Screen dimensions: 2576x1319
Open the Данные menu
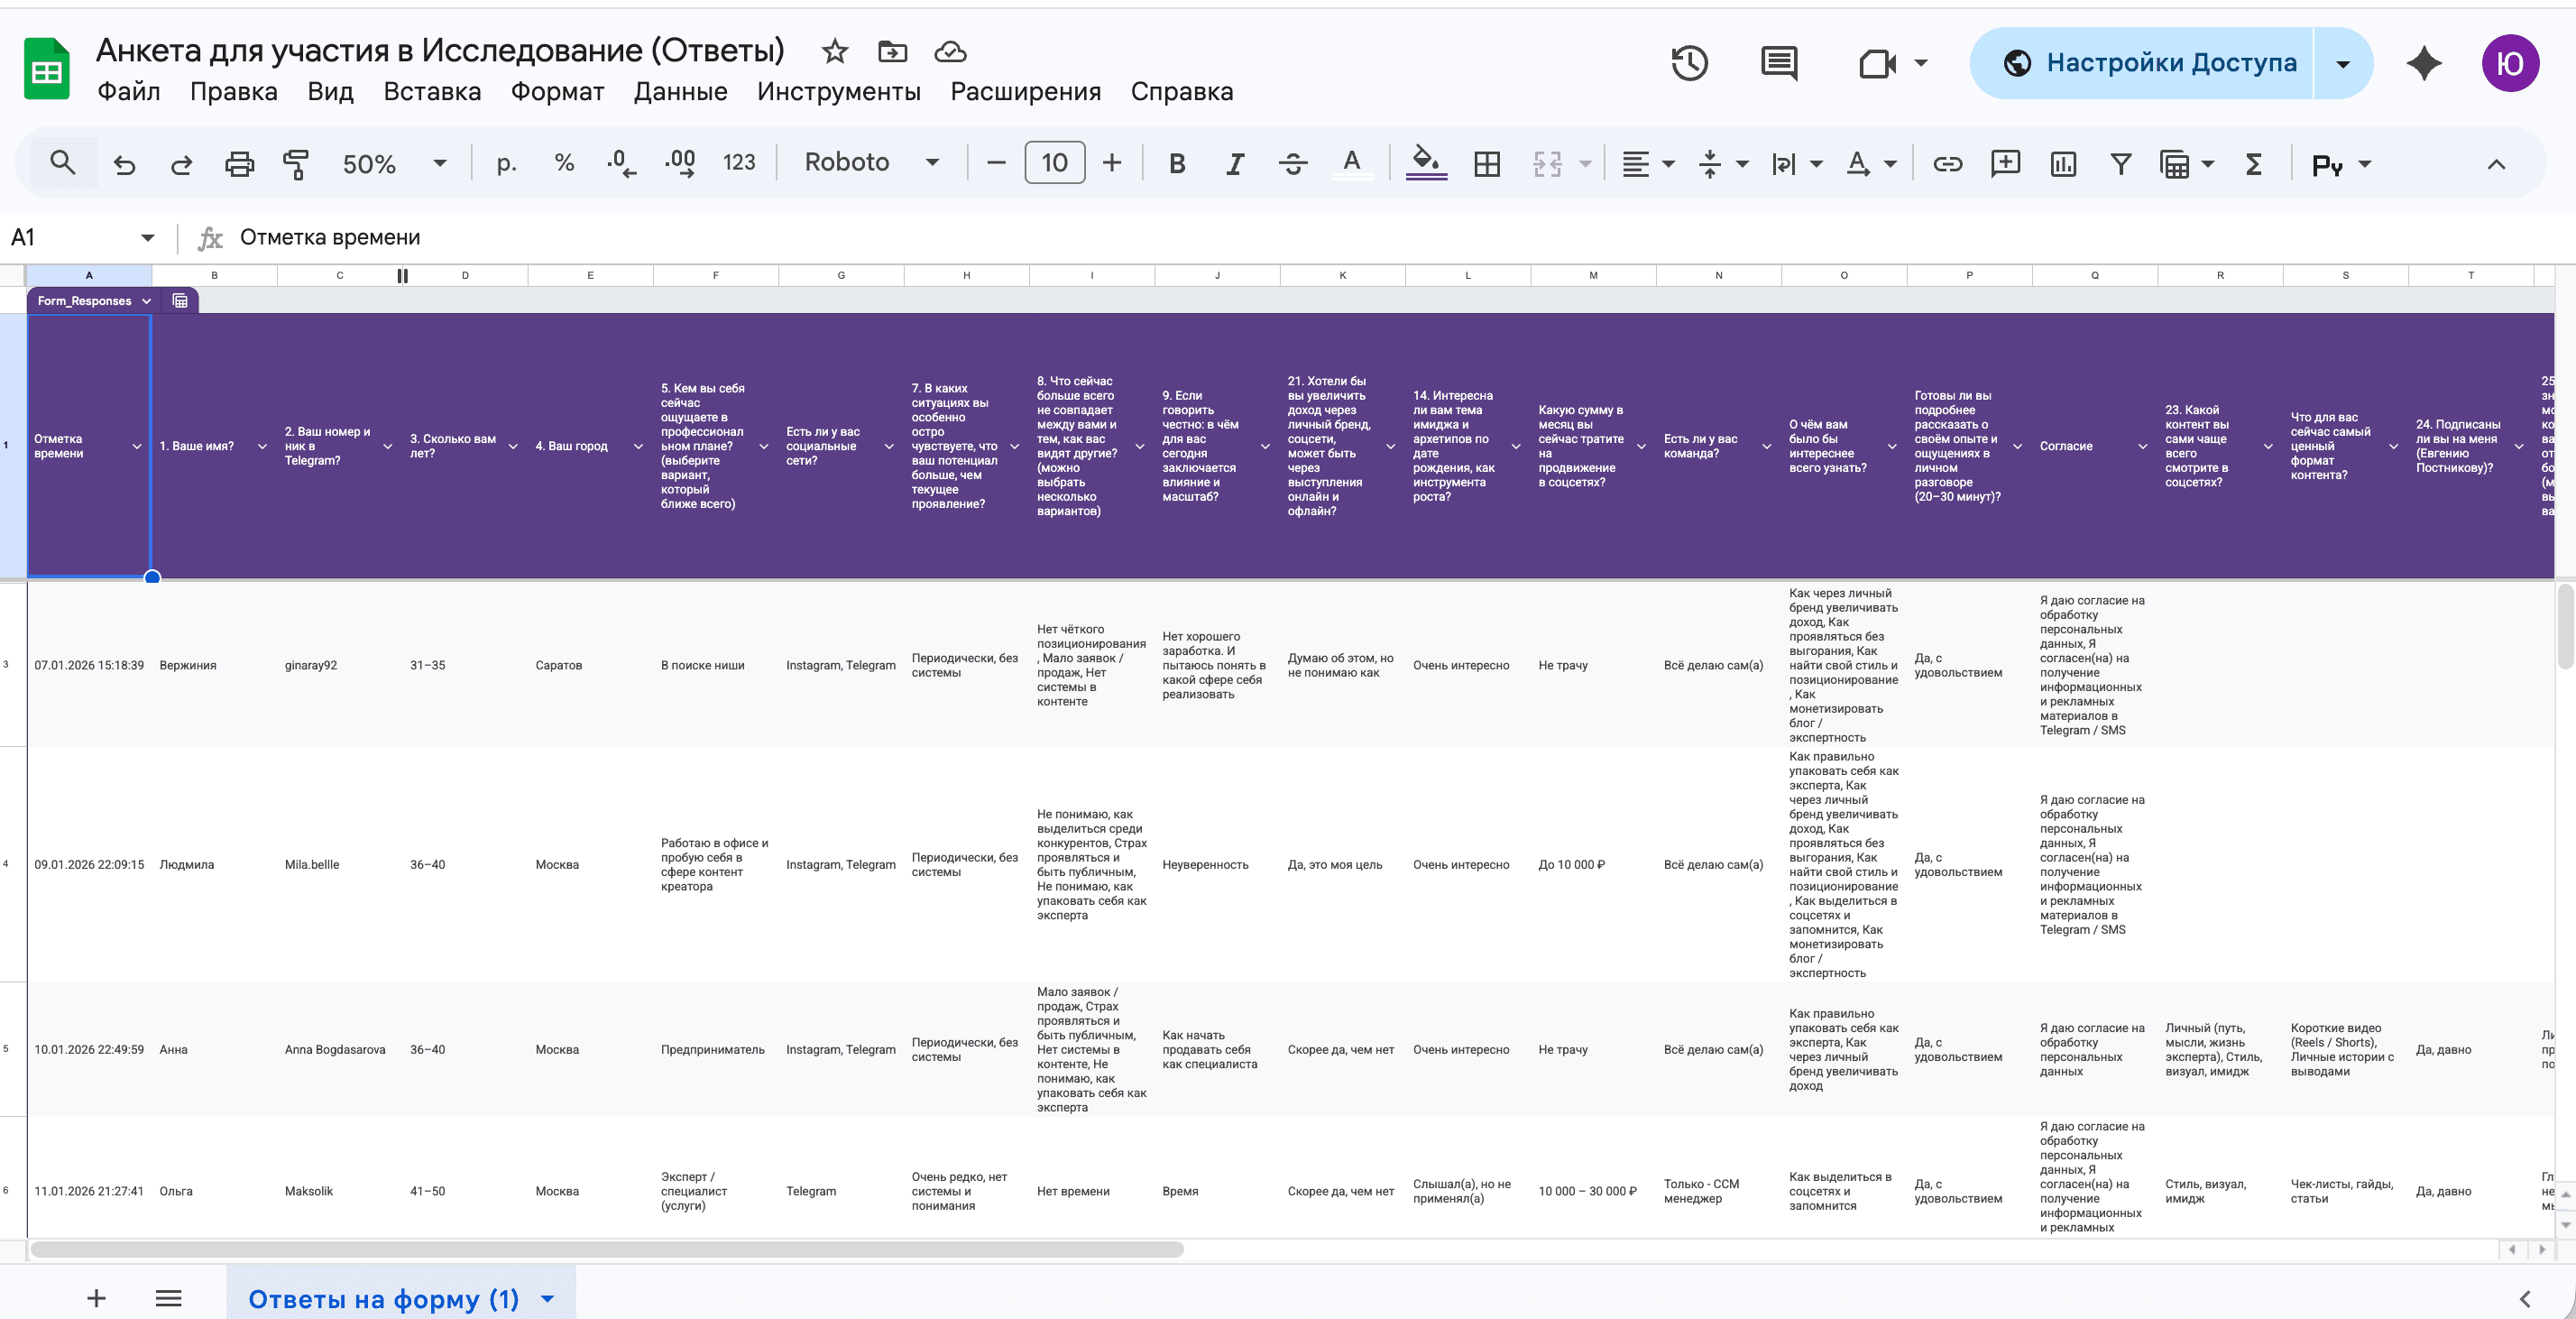(680, 91)
